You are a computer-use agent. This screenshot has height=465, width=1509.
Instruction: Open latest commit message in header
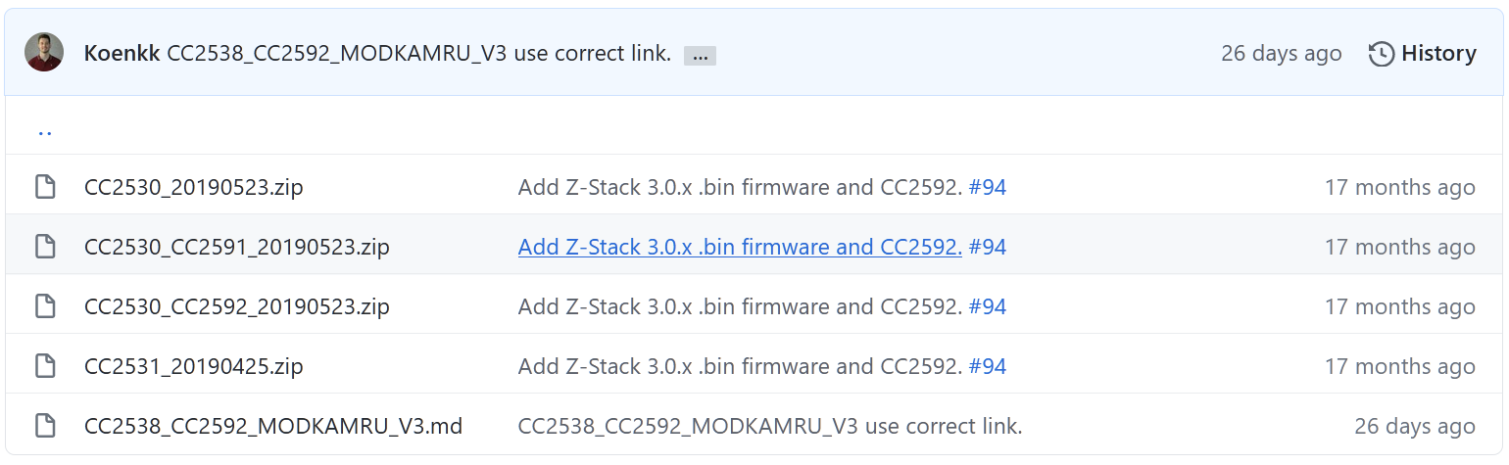(419, 54)
